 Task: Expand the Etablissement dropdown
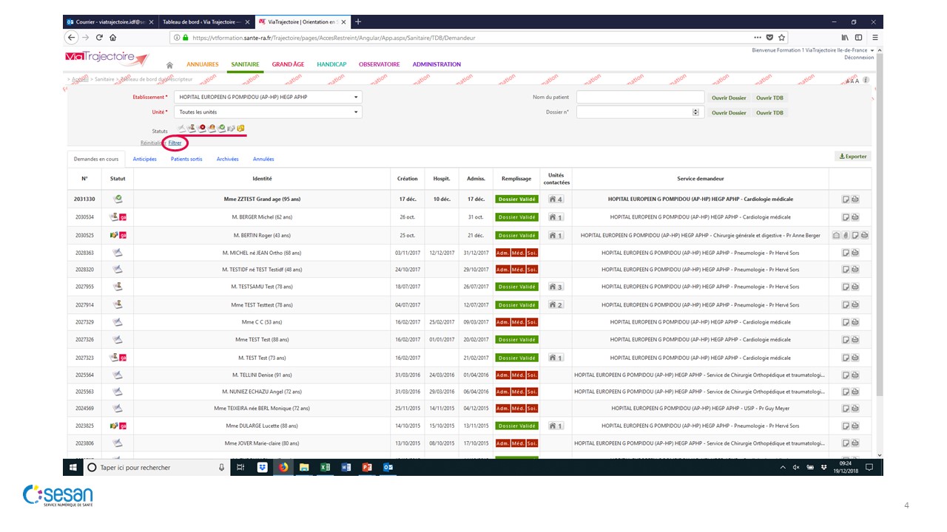(355, 98)
